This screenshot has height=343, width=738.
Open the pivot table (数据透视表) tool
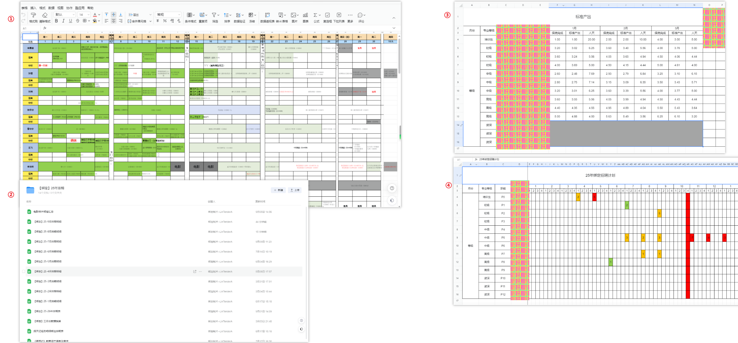click(x=267, y=15)
